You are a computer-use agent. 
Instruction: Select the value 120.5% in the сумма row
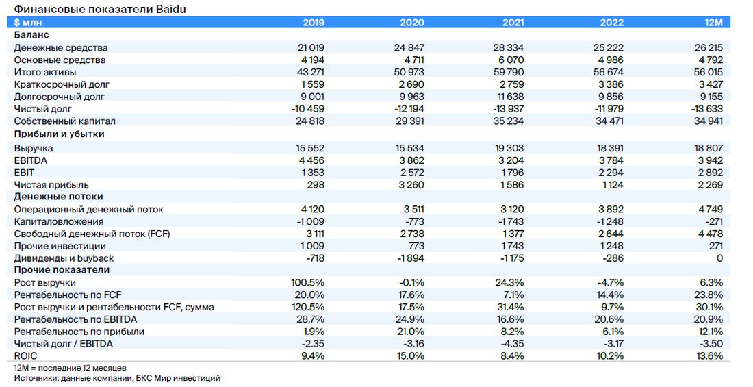[308, 307]
